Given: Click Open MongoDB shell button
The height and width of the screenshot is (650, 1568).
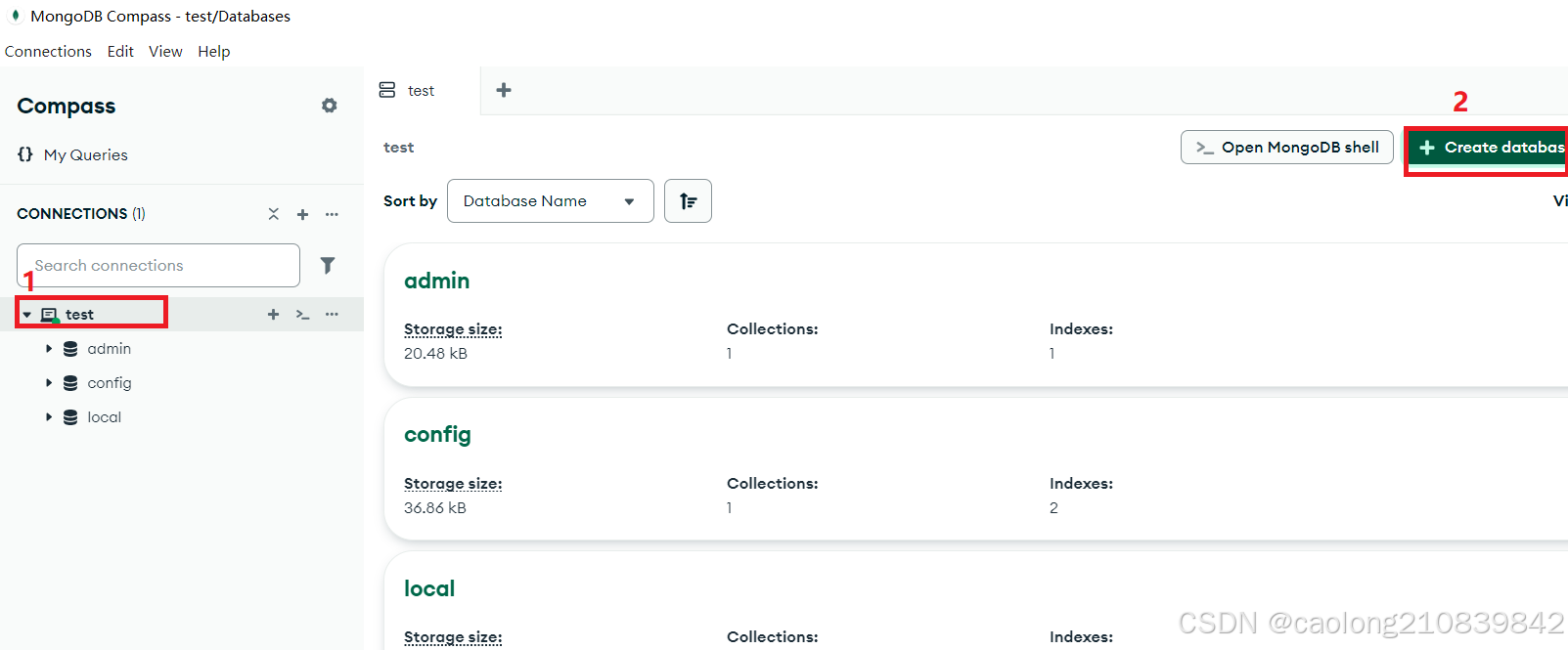Looking at the screenshot, I should click(x=1287, y=147).
